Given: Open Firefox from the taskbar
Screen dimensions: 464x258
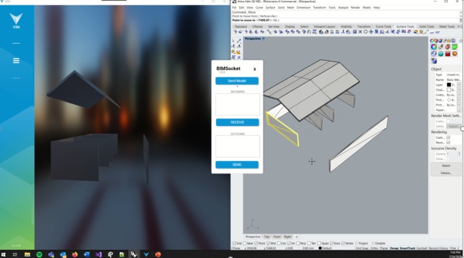Looking at the screenshot, I should [x=75, y=255].
